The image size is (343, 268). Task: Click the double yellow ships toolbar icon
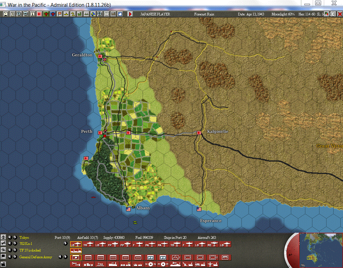[73, 14]
